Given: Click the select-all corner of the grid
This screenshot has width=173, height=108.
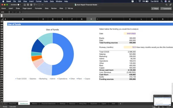Looking at the screenshot, I should click(2, 19).
